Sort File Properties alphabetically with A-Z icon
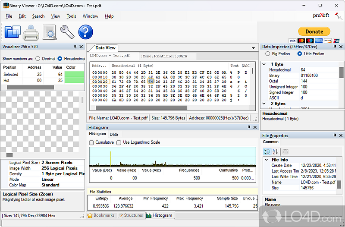 (275, 151)
